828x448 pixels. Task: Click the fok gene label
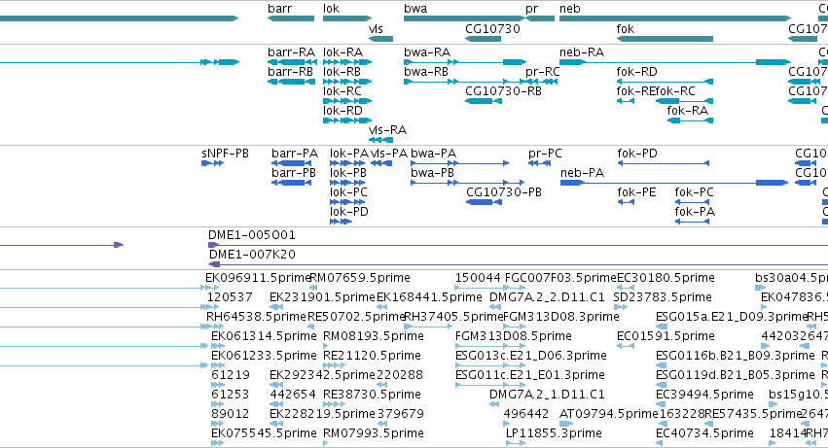[626, 29]
